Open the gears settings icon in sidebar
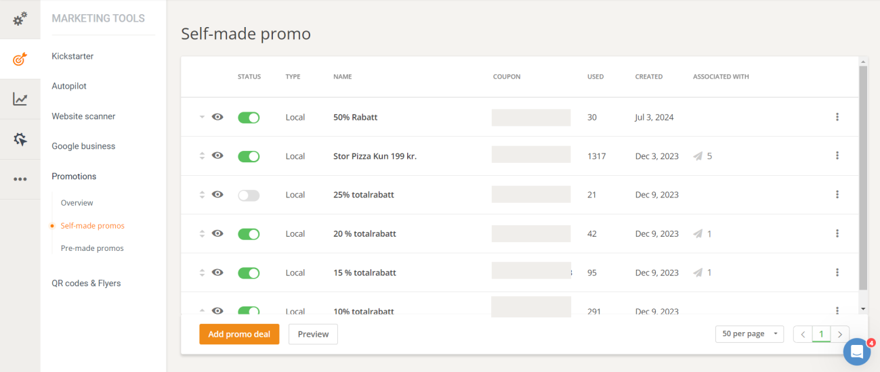This screenshot has width=880, height=372. pyautogui.click(x=20, y=19)
